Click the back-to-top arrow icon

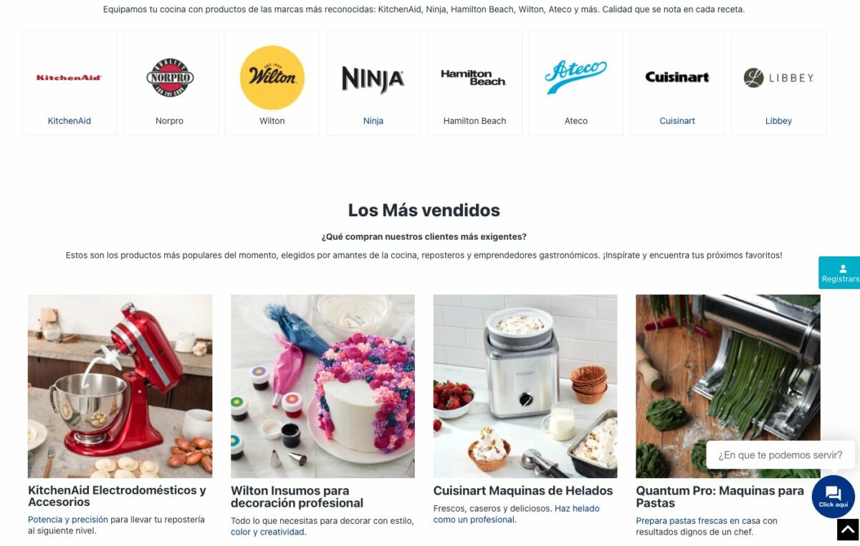[849, 530]
